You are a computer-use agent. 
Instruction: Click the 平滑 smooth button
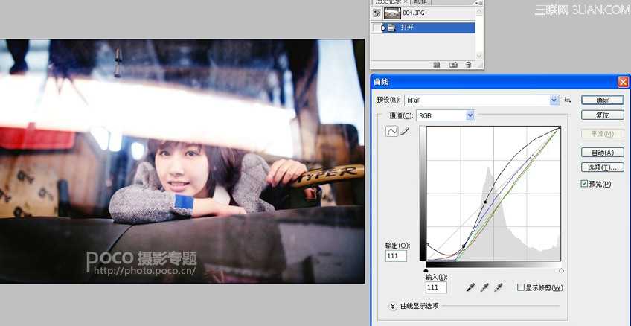603,134
